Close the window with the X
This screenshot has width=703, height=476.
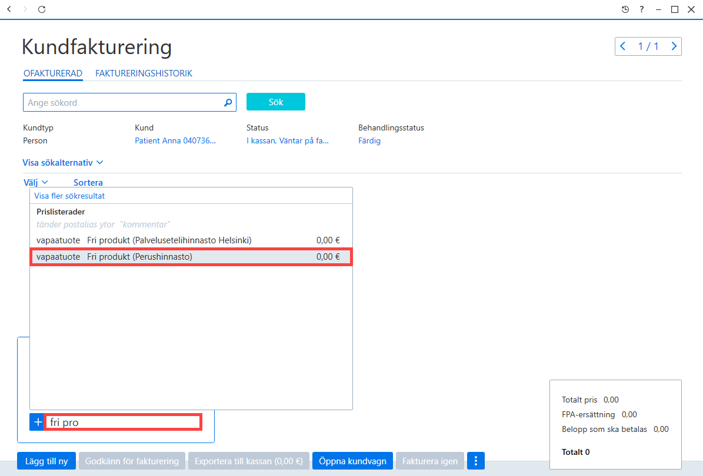point(691,9)
